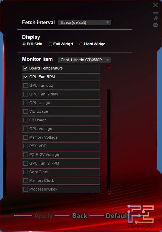Image resolution: width=162 pixels, height=232 pixels.
Task: Uncheck the Board Temperature checkbox
Action: 26,68
